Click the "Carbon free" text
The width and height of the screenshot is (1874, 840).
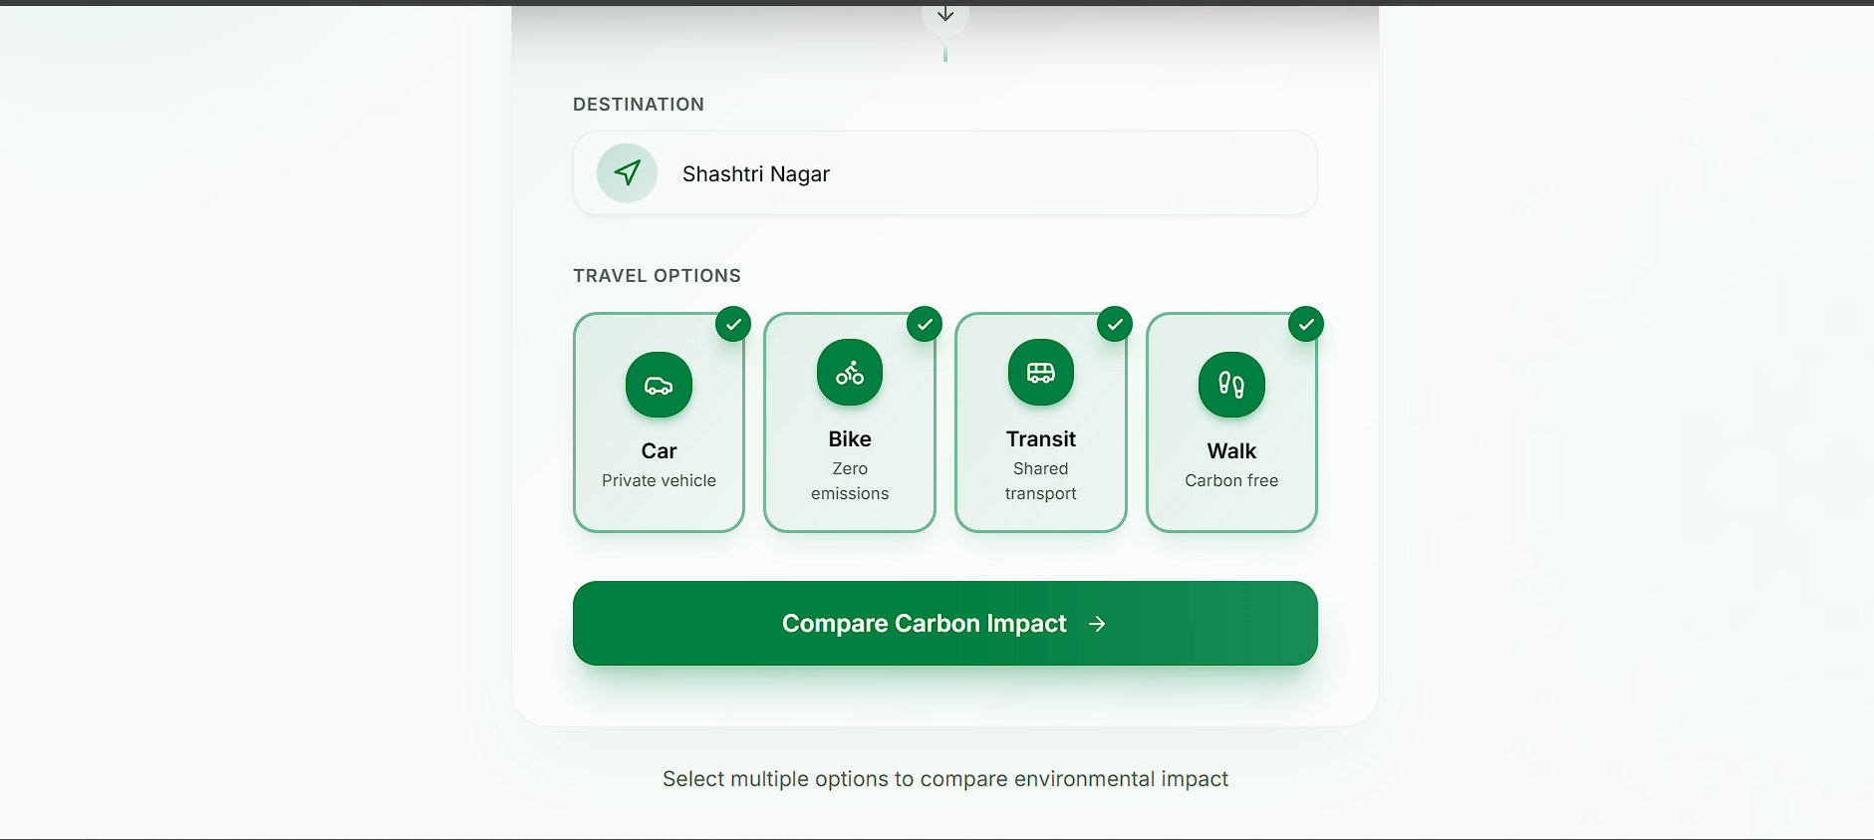tap(1231, 480)
